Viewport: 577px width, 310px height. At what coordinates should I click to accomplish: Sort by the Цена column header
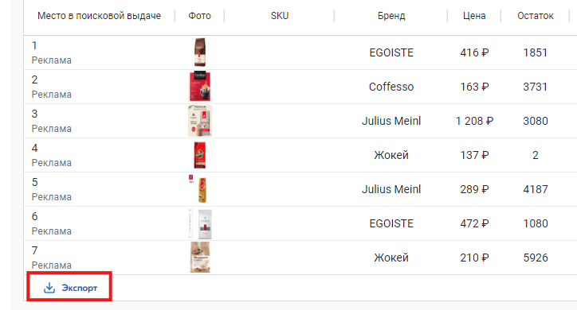(474, 16)
